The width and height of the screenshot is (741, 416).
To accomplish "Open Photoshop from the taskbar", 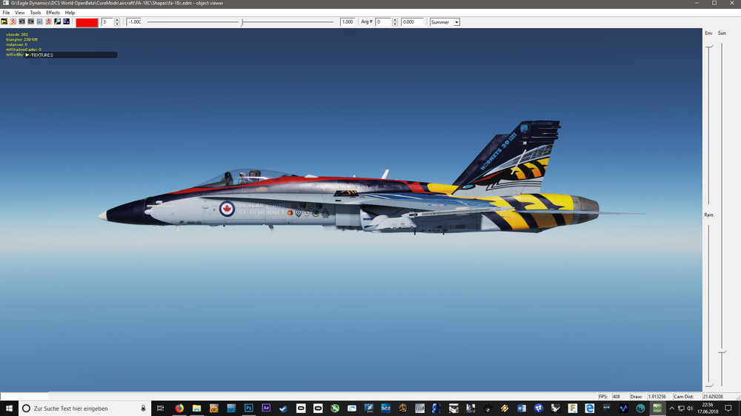I will 248,409.
